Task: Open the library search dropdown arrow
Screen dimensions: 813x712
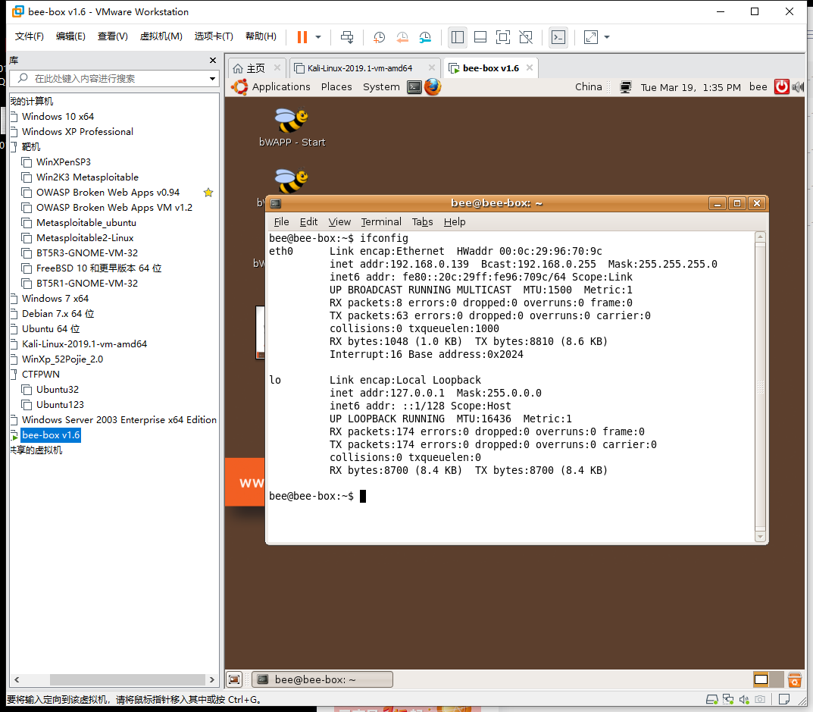Action: 212,79
